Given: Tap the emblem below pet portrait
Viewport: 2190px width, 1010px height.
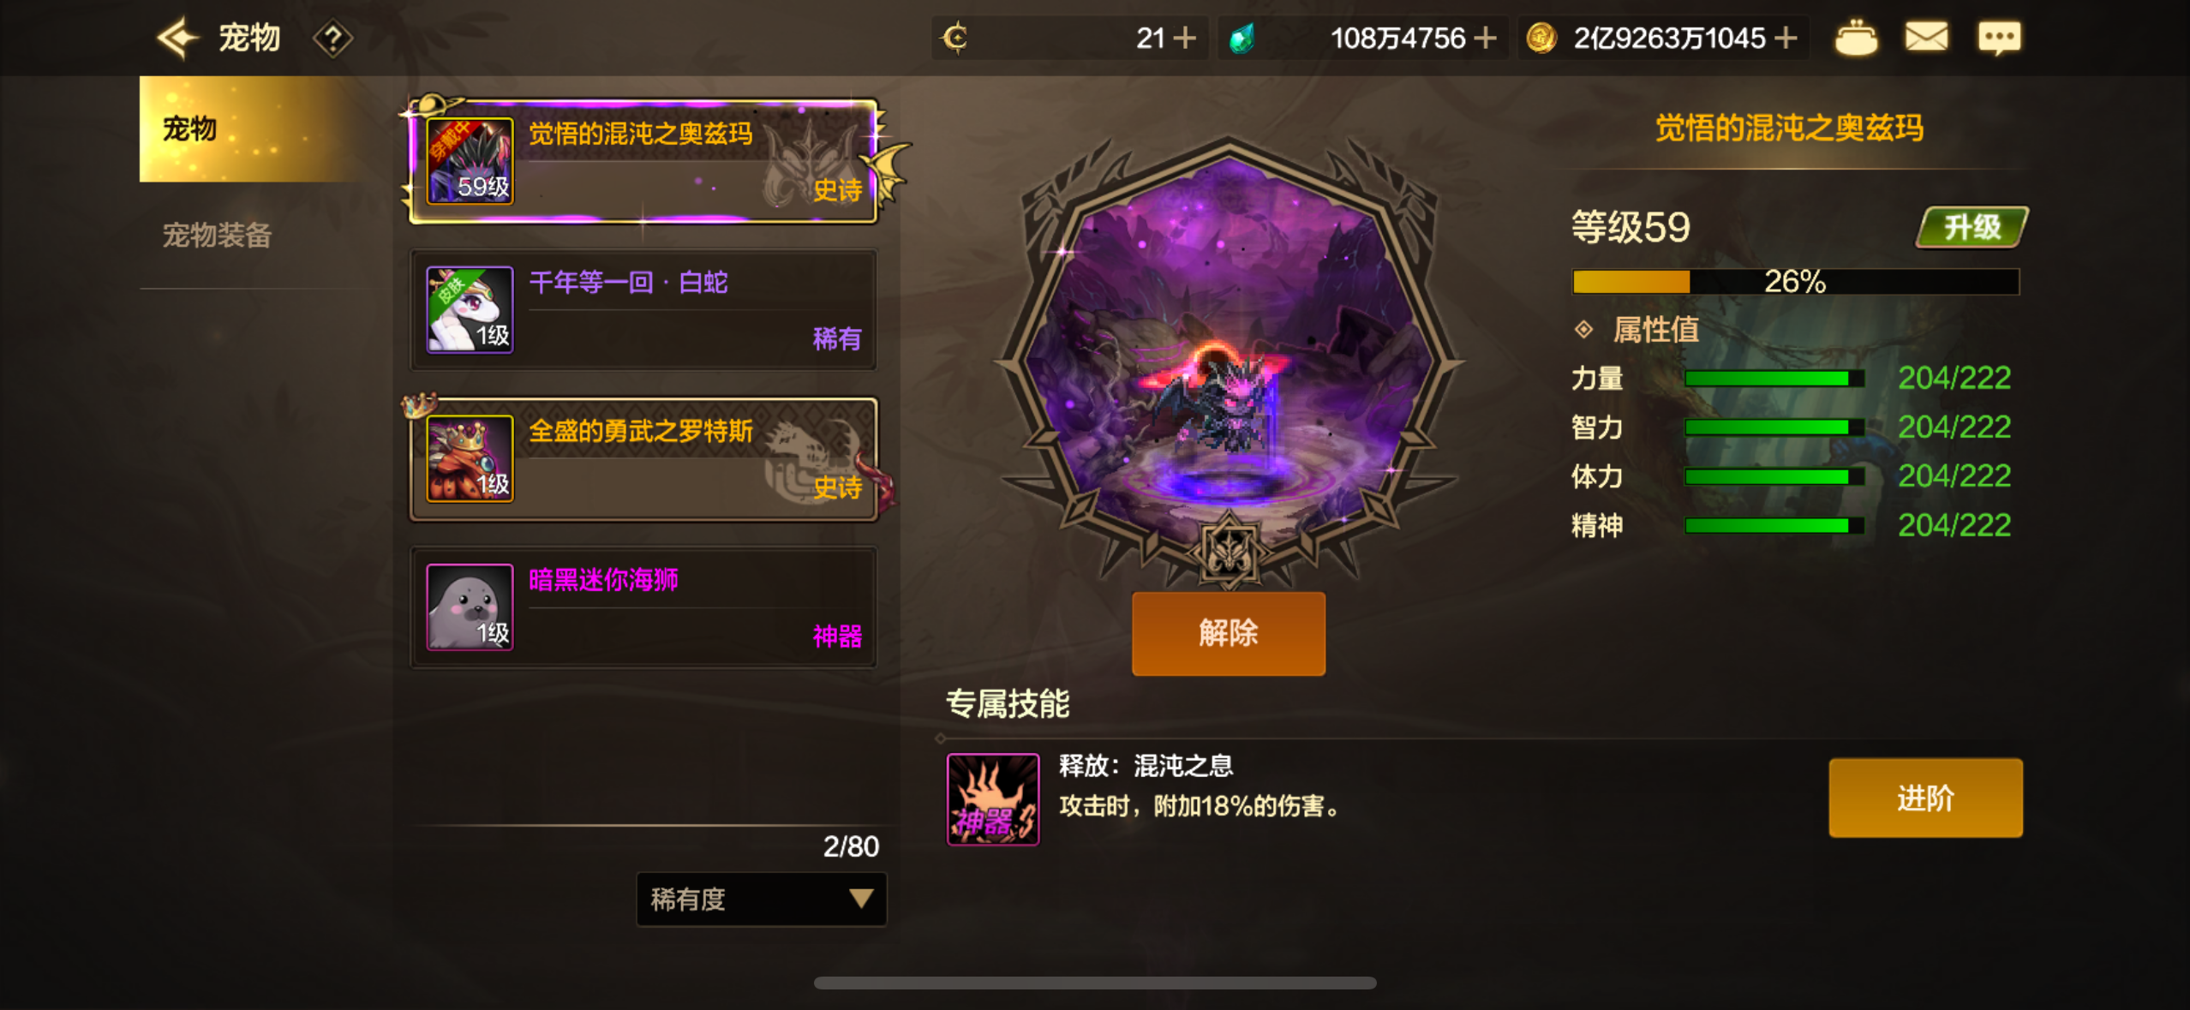Looking at the screenshot, I should tap(1229, 553).
